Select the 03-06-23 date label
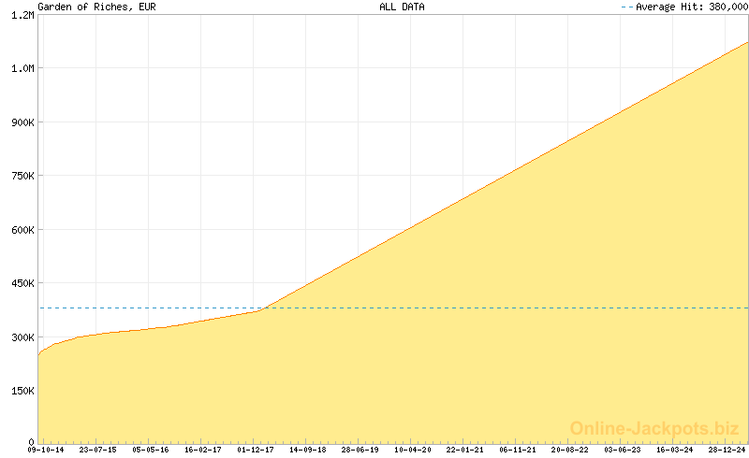749x458 pixels. point(623,450)
